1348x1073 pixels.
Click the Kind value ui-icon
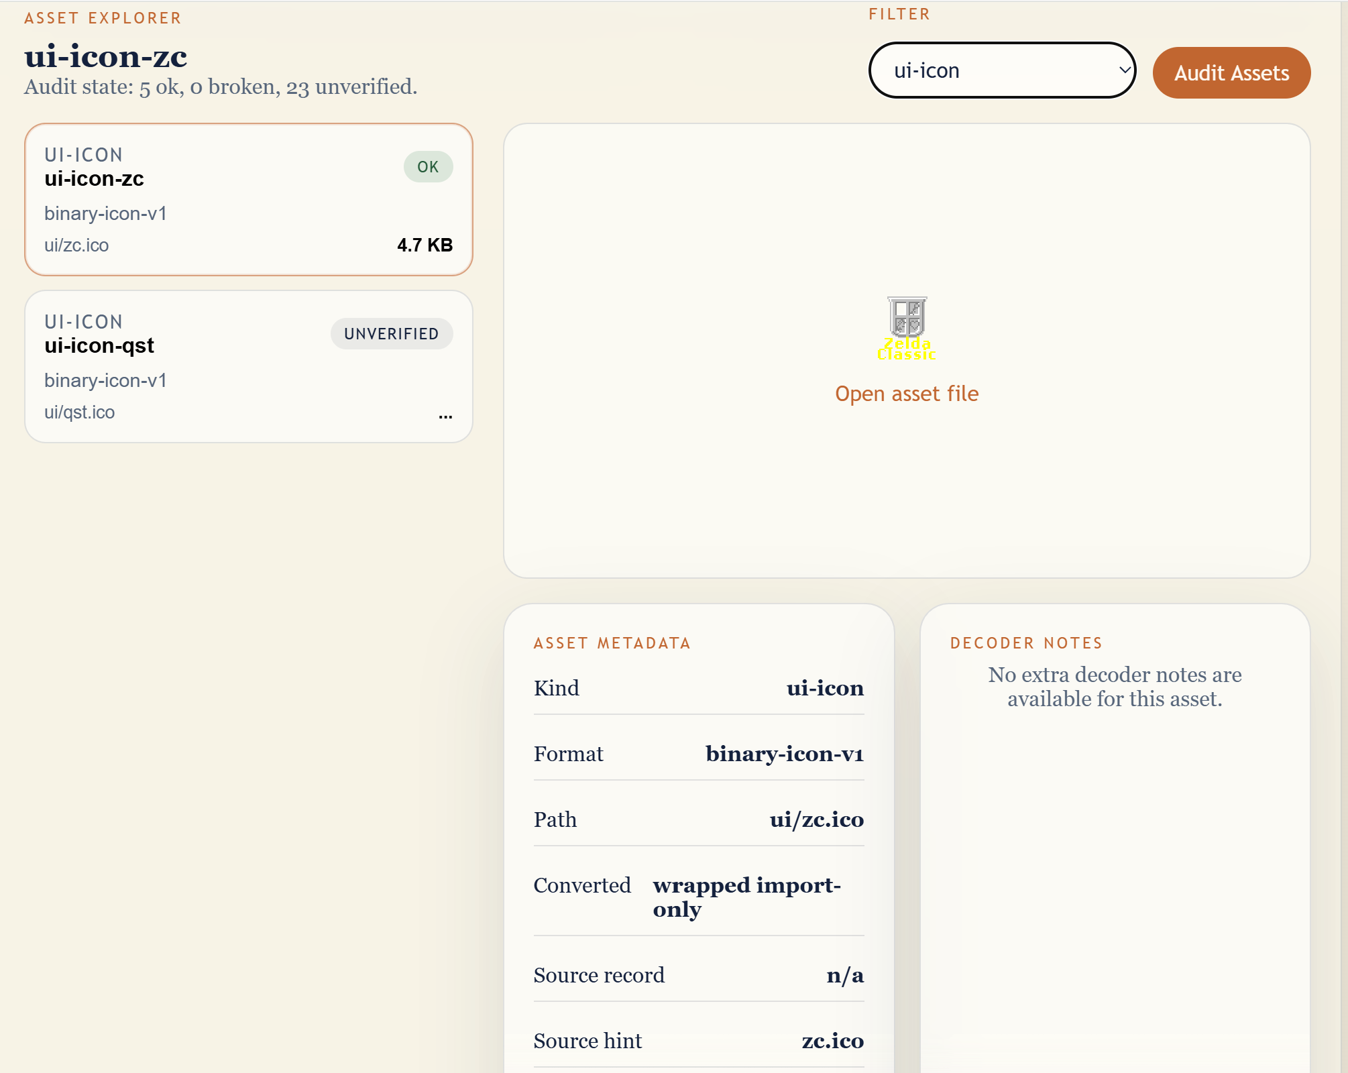tap(825, 688)
